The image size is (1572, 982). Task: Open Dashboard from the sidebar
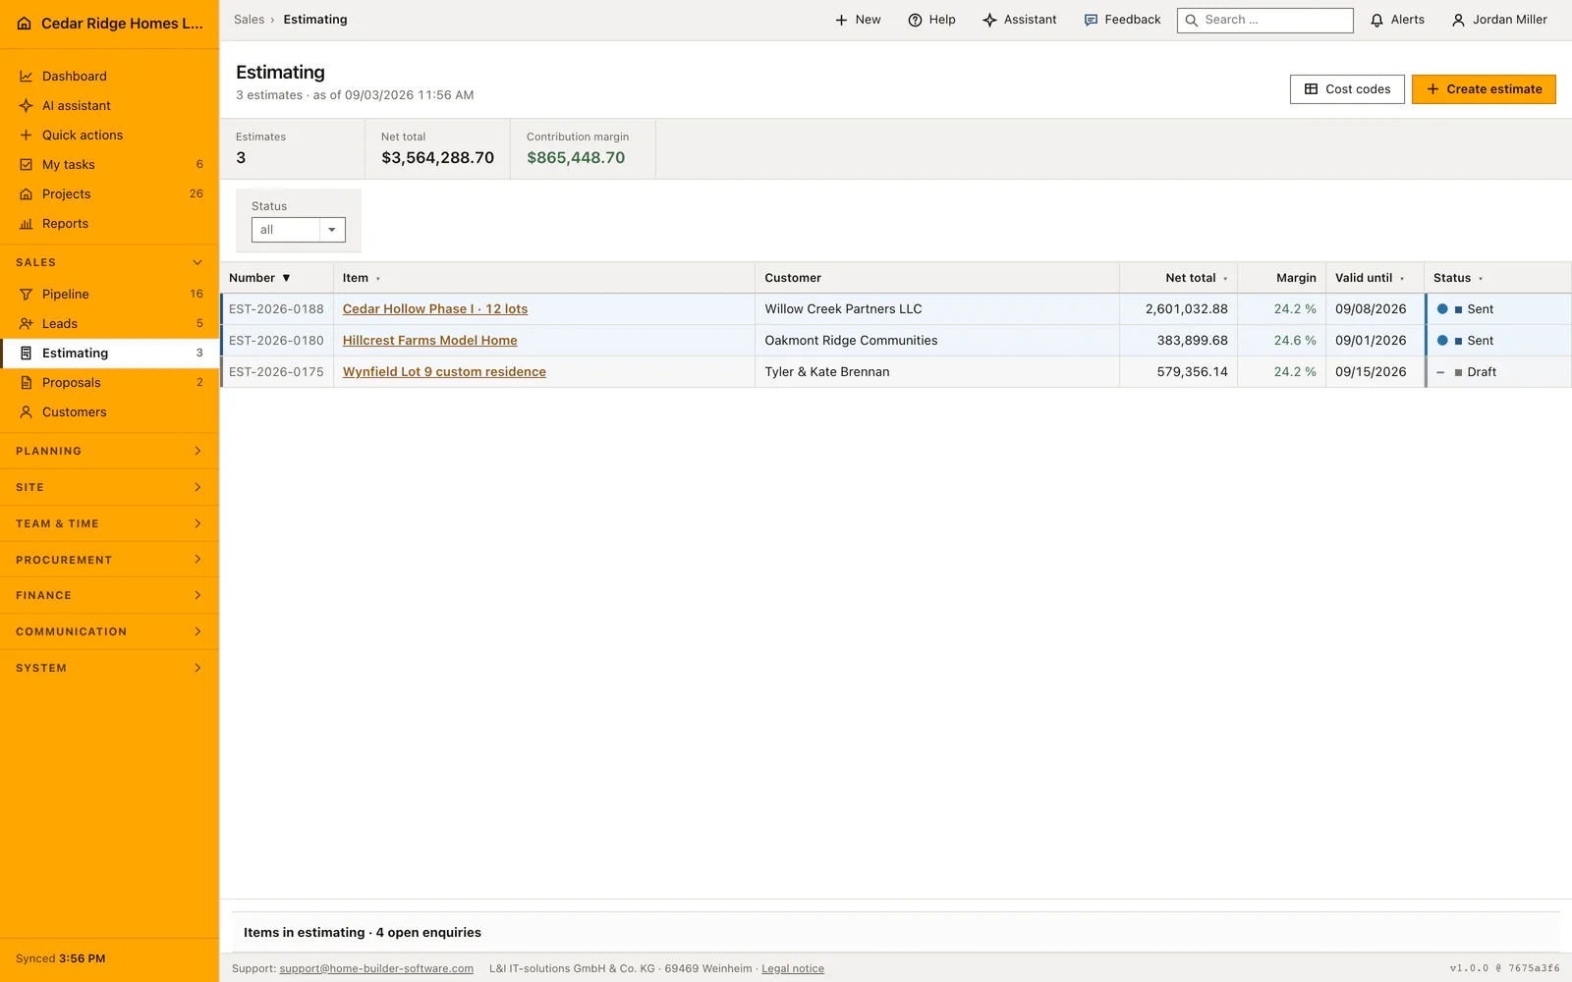(109, 76)
